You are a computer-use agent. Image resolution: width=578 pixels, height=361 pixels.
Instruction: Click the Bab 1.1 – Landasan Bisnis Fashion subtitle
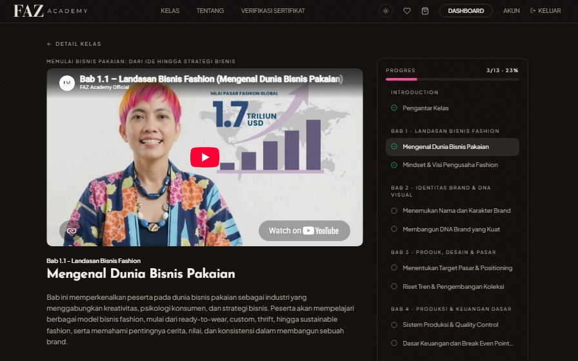tap(94, 261)
